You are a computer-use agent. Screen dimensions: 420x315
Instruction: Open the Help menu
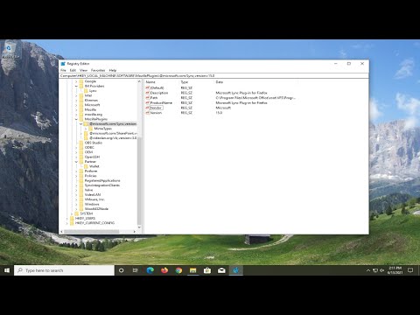pyautogui.click(x=113, y=70)
